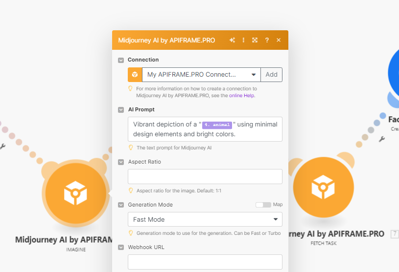Screen dimensions: 399x272
Task: Close the Midjourney AI dialog
Action: pos(279,40)
